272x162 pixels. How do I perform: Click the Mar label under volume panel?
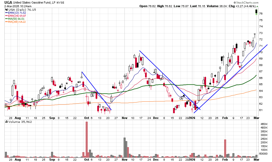(257, 160)
